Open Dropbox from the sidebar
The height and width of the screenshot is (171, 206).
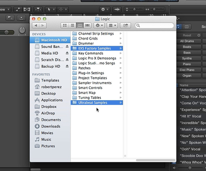click(50, 107)
